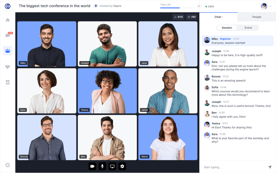The image size is (276, 173).
Task: Turn off your camera
Action: (92, 166)
